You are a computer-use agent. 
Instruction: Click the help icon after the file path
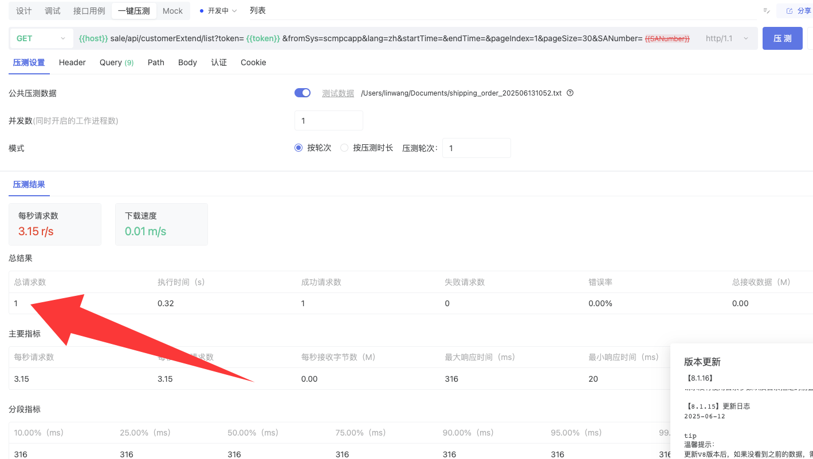[x=570, y=93]
